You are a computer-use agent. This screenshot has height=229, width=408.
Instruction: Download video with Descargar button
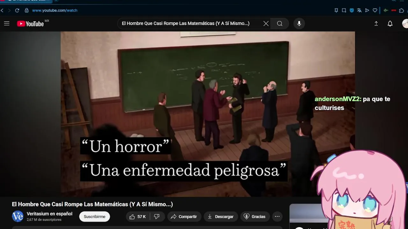(221, 217)
